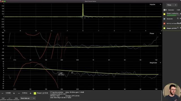This screenshot has width=181, height=101.
Task: Click the Generator -12dB level value
Action: pyautogui.click(x=178, y=10)
